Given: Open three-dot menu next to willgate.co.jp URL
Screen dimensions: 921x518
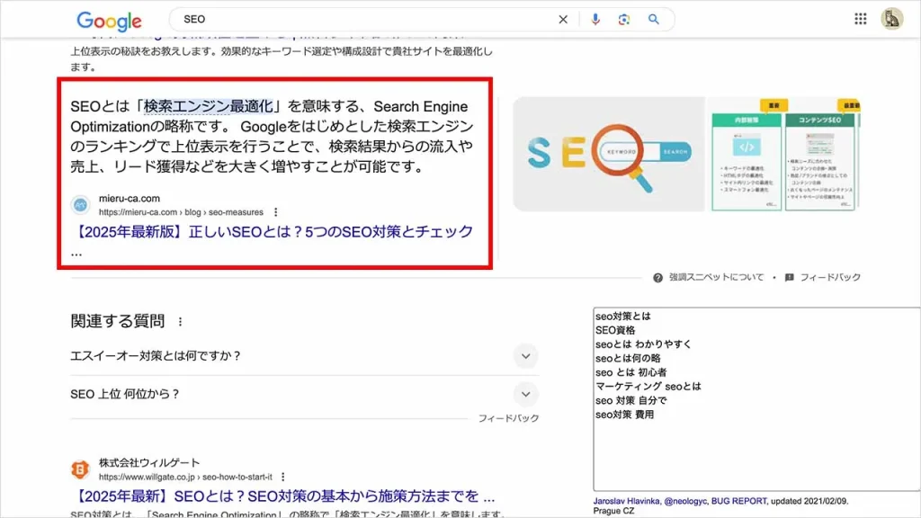Looking at the screenshot, I should [x=283, y=477].
